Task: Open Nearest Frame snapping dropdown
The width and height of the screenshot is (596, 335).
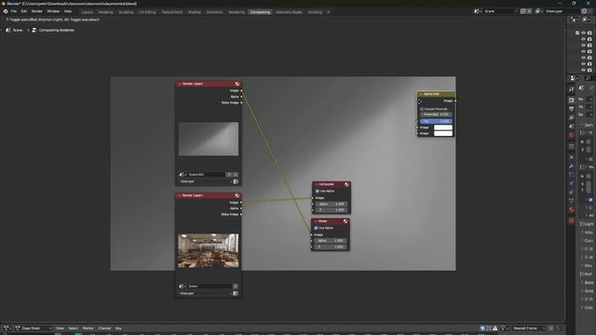Action: 529,328
